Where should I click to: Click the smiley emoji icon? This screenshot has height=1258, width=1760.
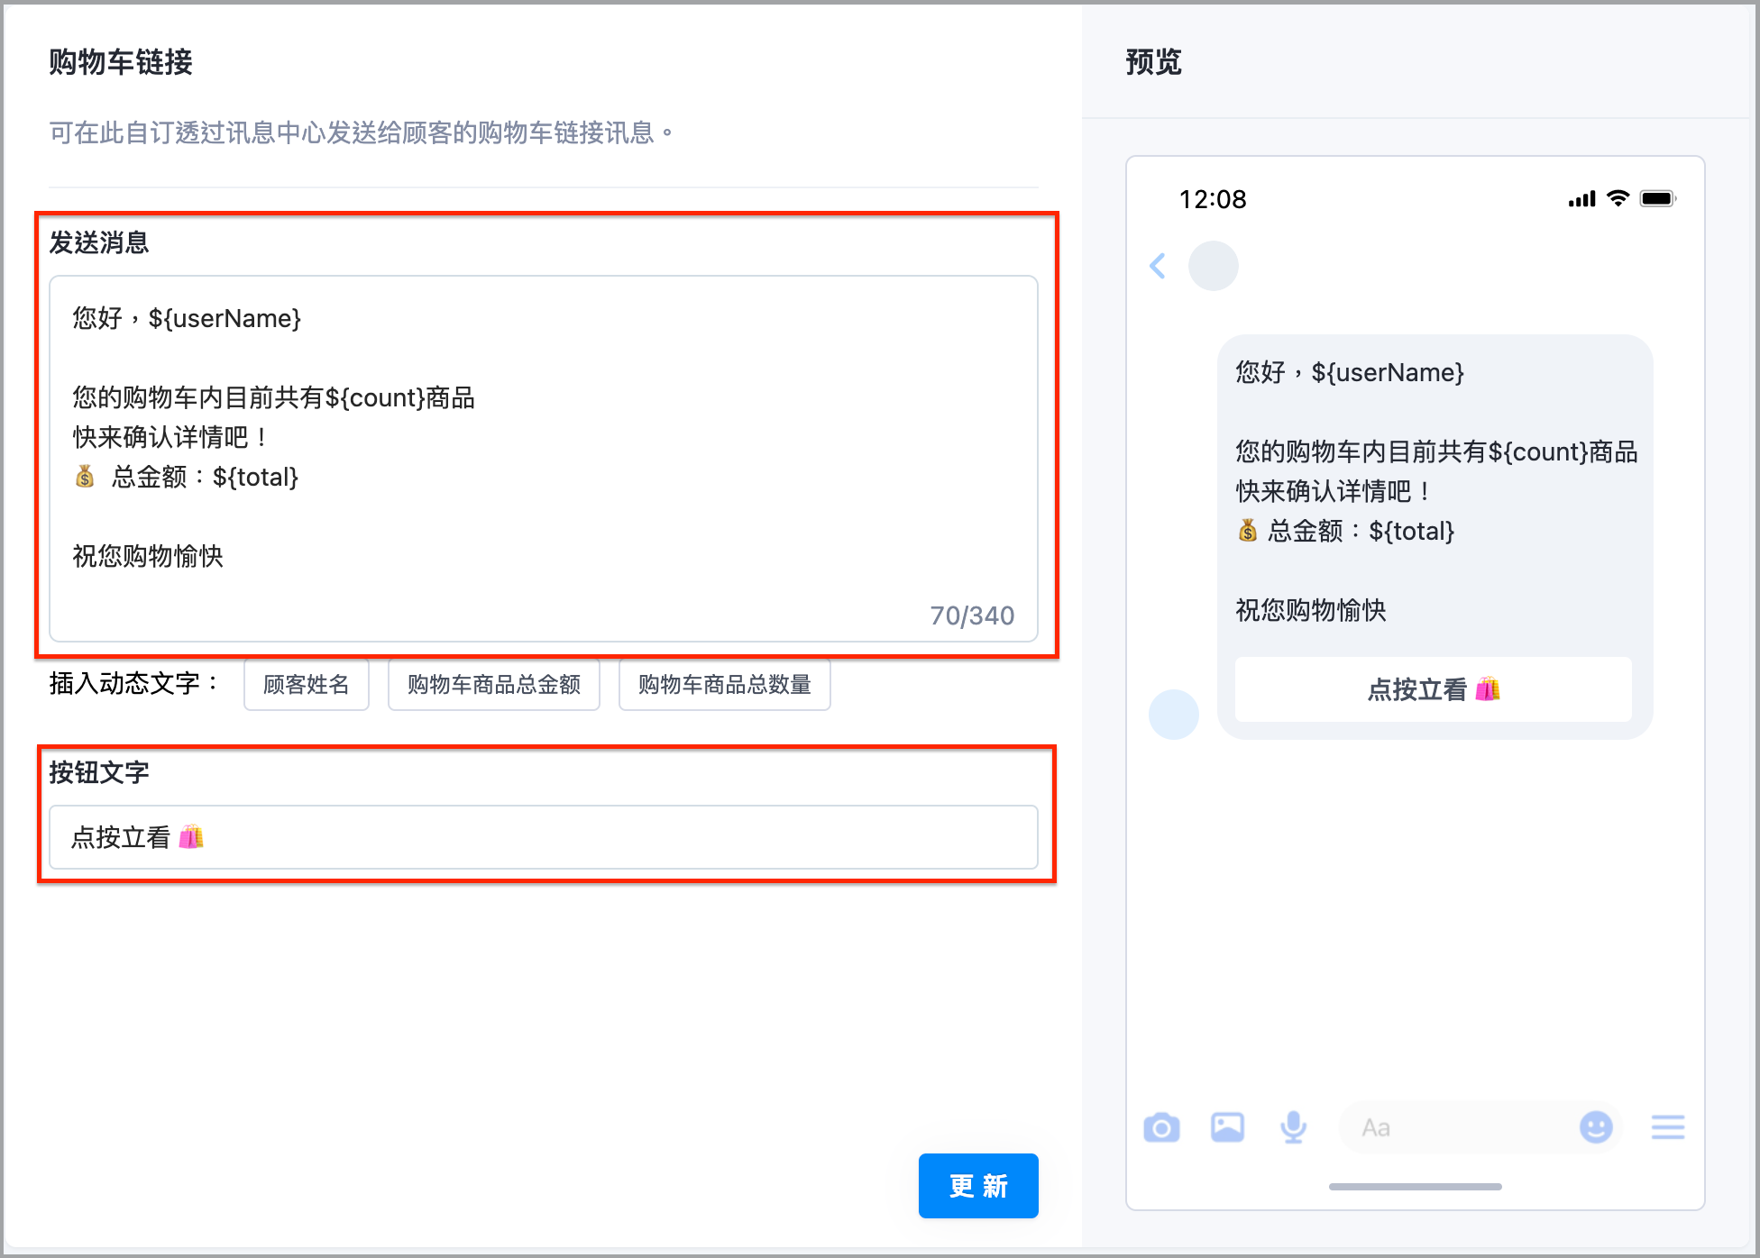pos(1596,1127)
